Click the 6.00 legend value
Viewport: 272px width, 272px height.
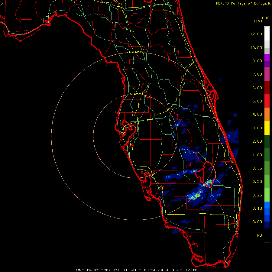tap(257, 88)
